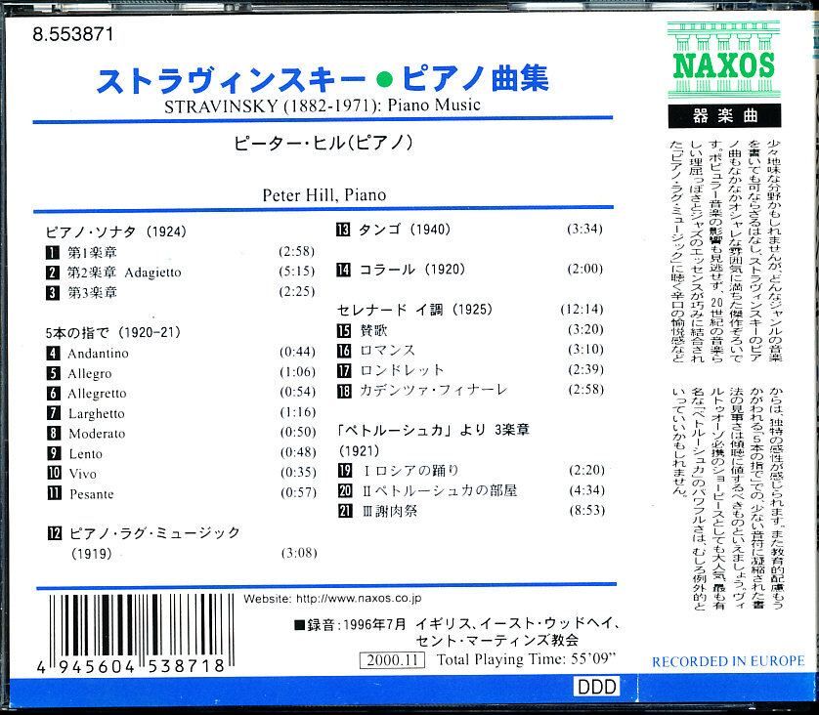The width and height of the screenshot is (819, 715).
Task: Click track number 4 marker beside Andantino
Action: [53, 354]
